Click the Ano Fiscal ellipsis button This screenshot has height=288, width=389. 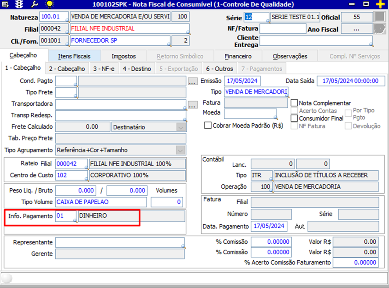click(356, 29)
